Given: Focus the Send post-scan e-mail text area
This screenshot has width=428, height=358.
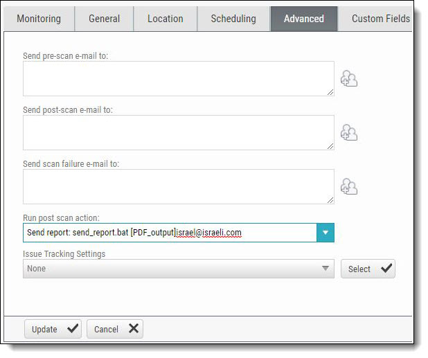Looking at the screenshot, I should pos(178,132).
